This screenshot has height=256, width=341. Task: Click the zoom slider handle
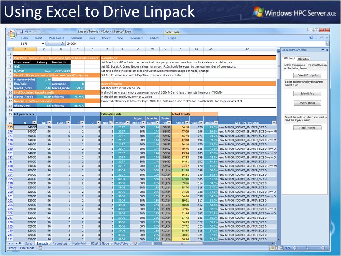click(x=307, y=248)
